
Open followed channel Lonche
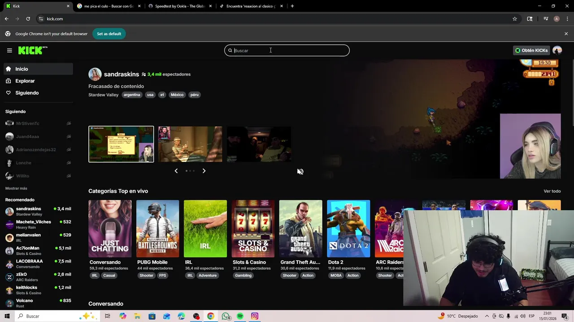coord(38,163)
